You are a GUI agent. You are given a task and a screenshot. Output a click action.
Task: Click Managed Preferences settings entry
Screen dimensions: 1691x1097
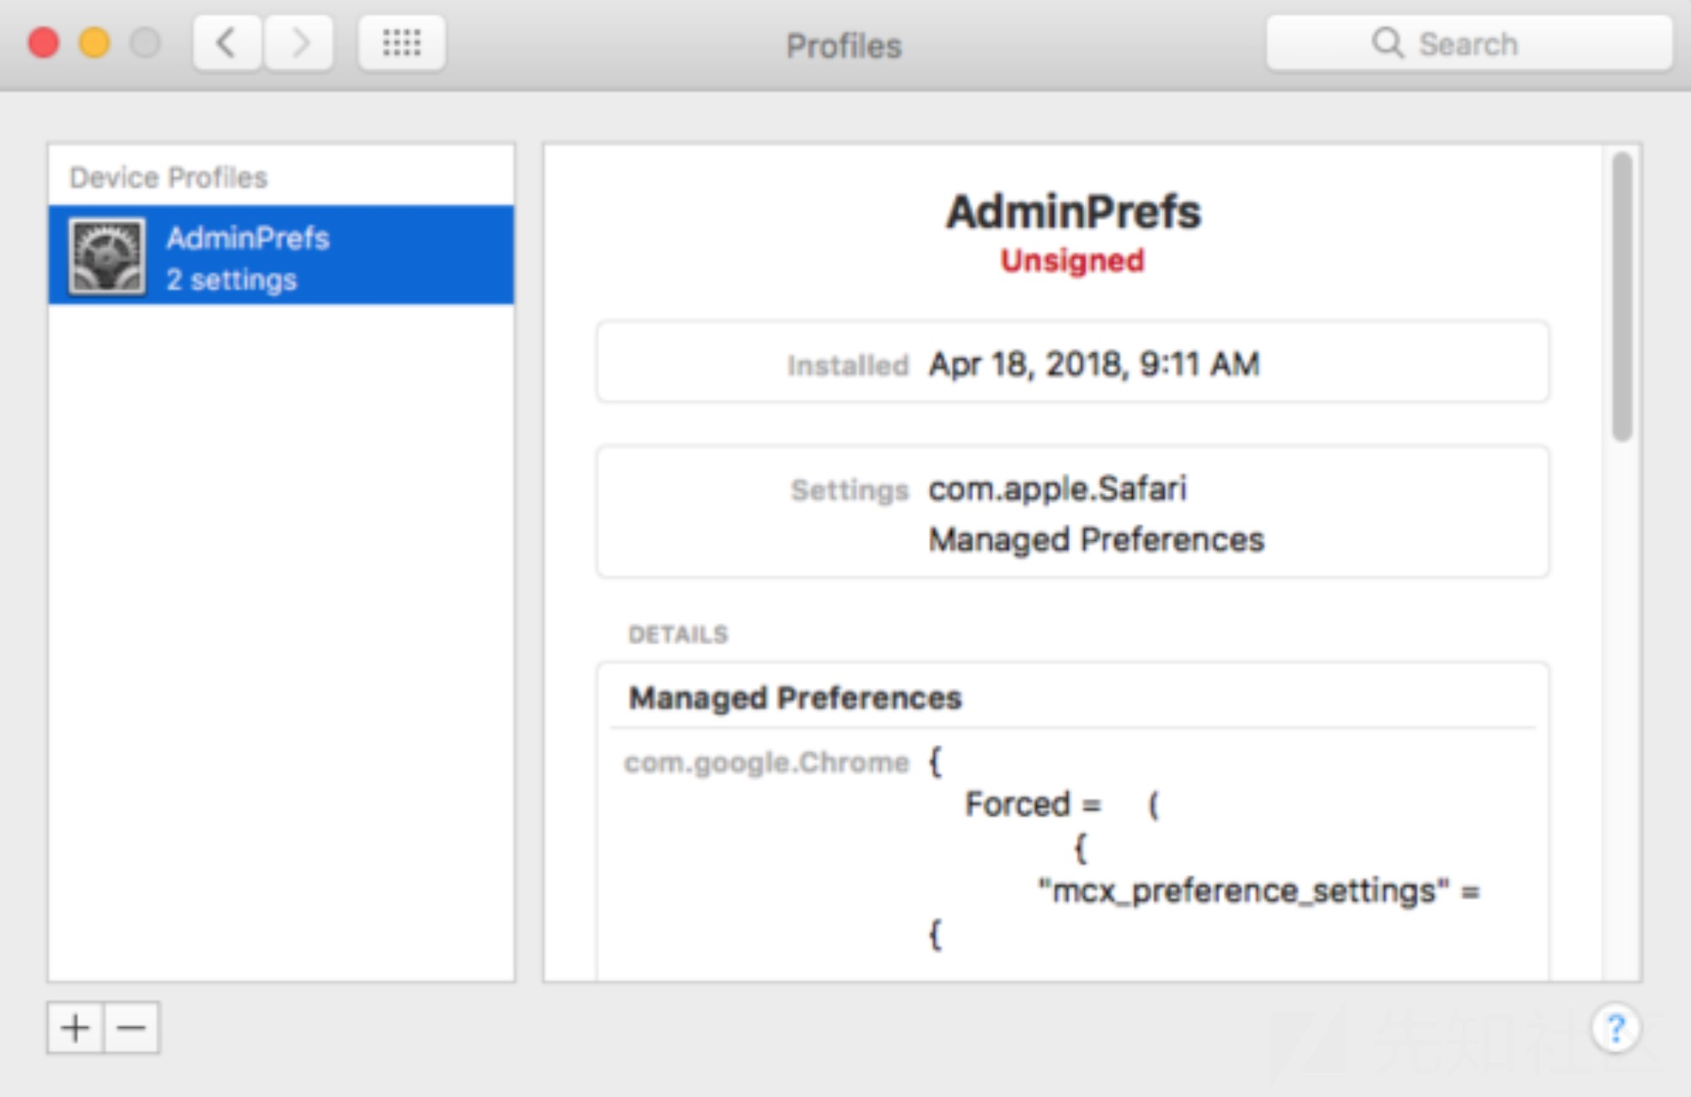point(1096,540)
